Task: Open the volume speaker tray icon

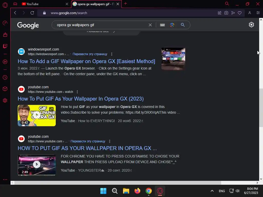Action: point(238,191)
